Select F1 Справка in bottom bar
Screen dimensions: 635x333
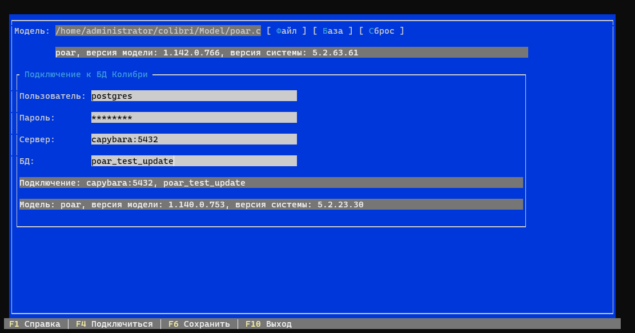[x=35, y=324]
